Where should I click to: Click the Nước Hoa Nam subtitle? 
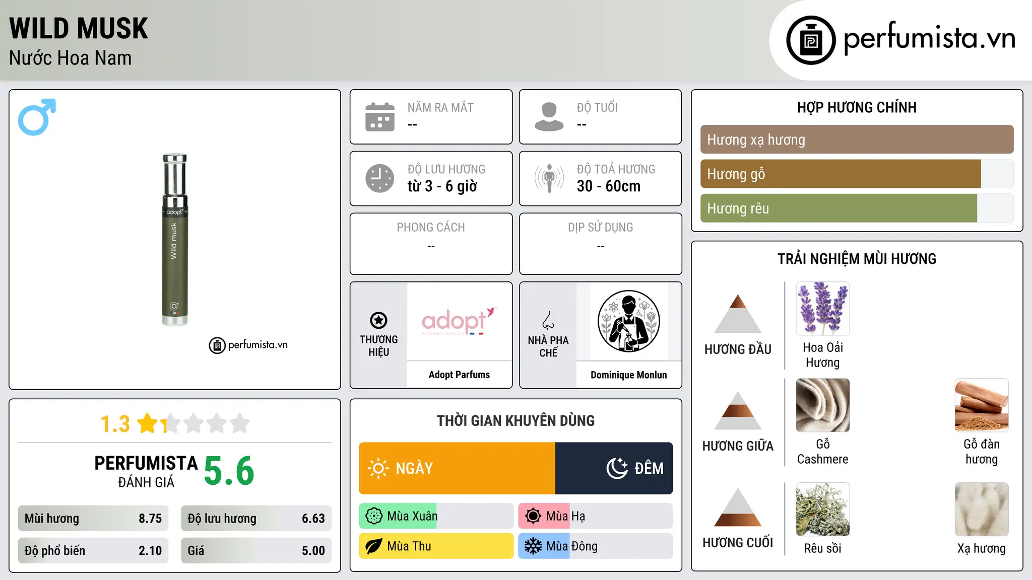point(70,58)
